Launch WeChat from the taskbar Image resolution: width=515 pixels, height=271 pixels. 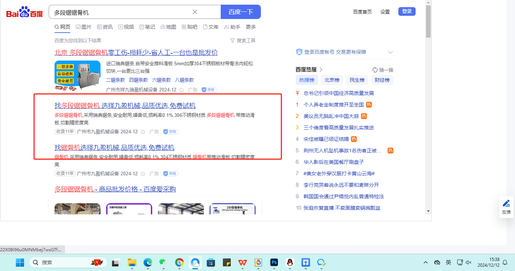[x=163, y=262]
